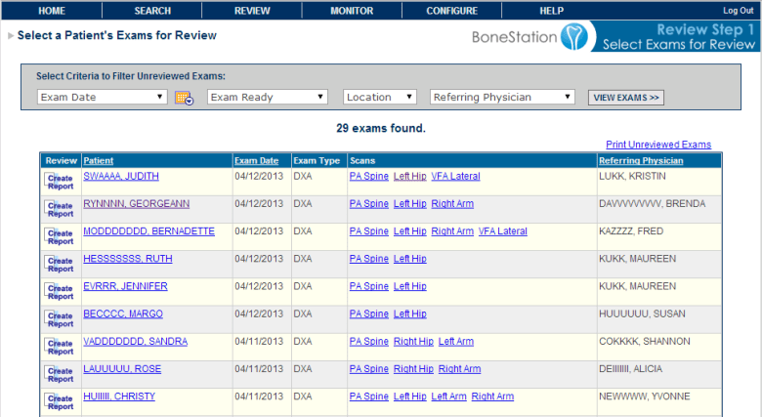This screenshot has height=417, width=762.
Task: Open the calendar date picker icon
Action: tap(184, 98)
